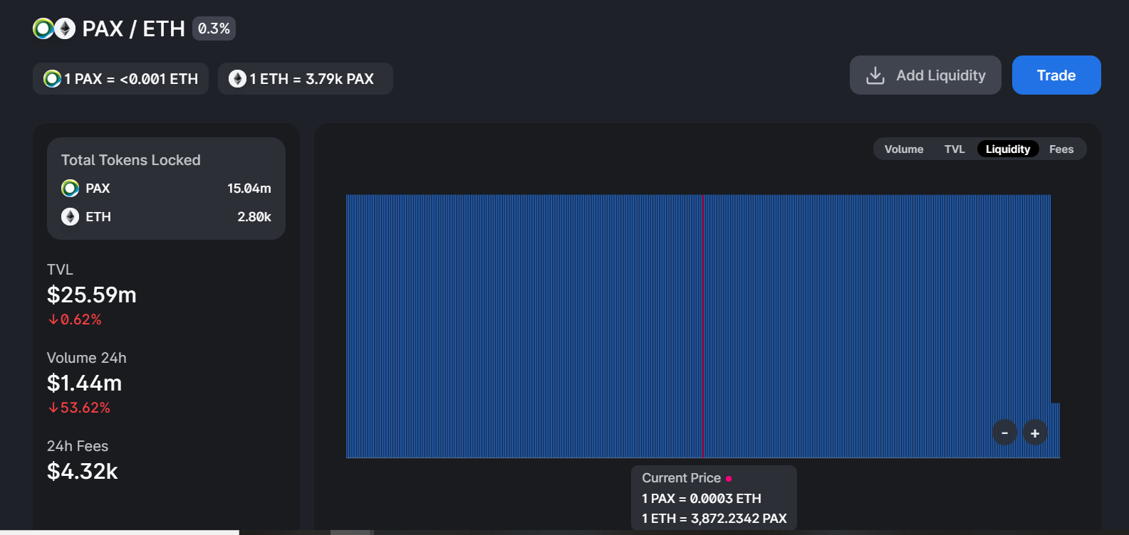Click the PAX / ETH pair title
Image resolution: width=1129 pixels, height=535 pixels.
133,28
